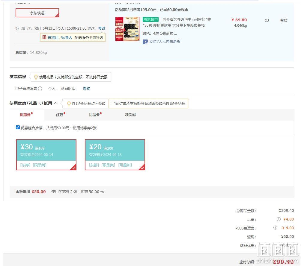Deselect the ¥20 满200 coupon
This screenshot has width=301, height=266.
(115, 155)
